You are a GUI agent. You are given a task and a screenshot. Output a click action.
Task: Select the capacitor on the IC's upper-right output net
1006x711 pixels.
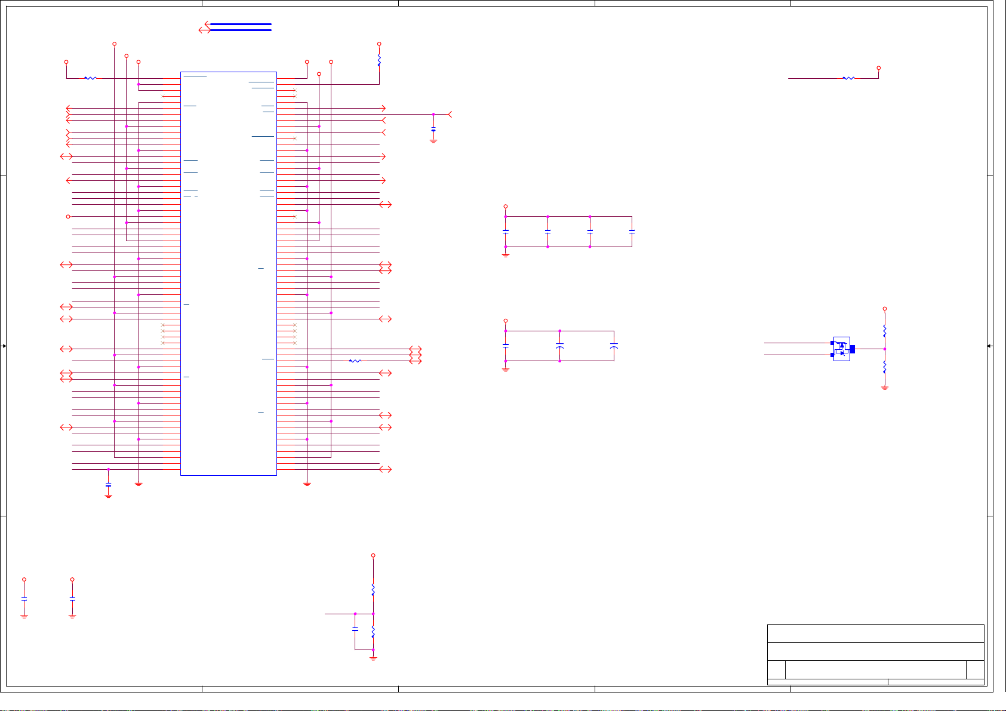pyautogui.click(x=433, y=130)
